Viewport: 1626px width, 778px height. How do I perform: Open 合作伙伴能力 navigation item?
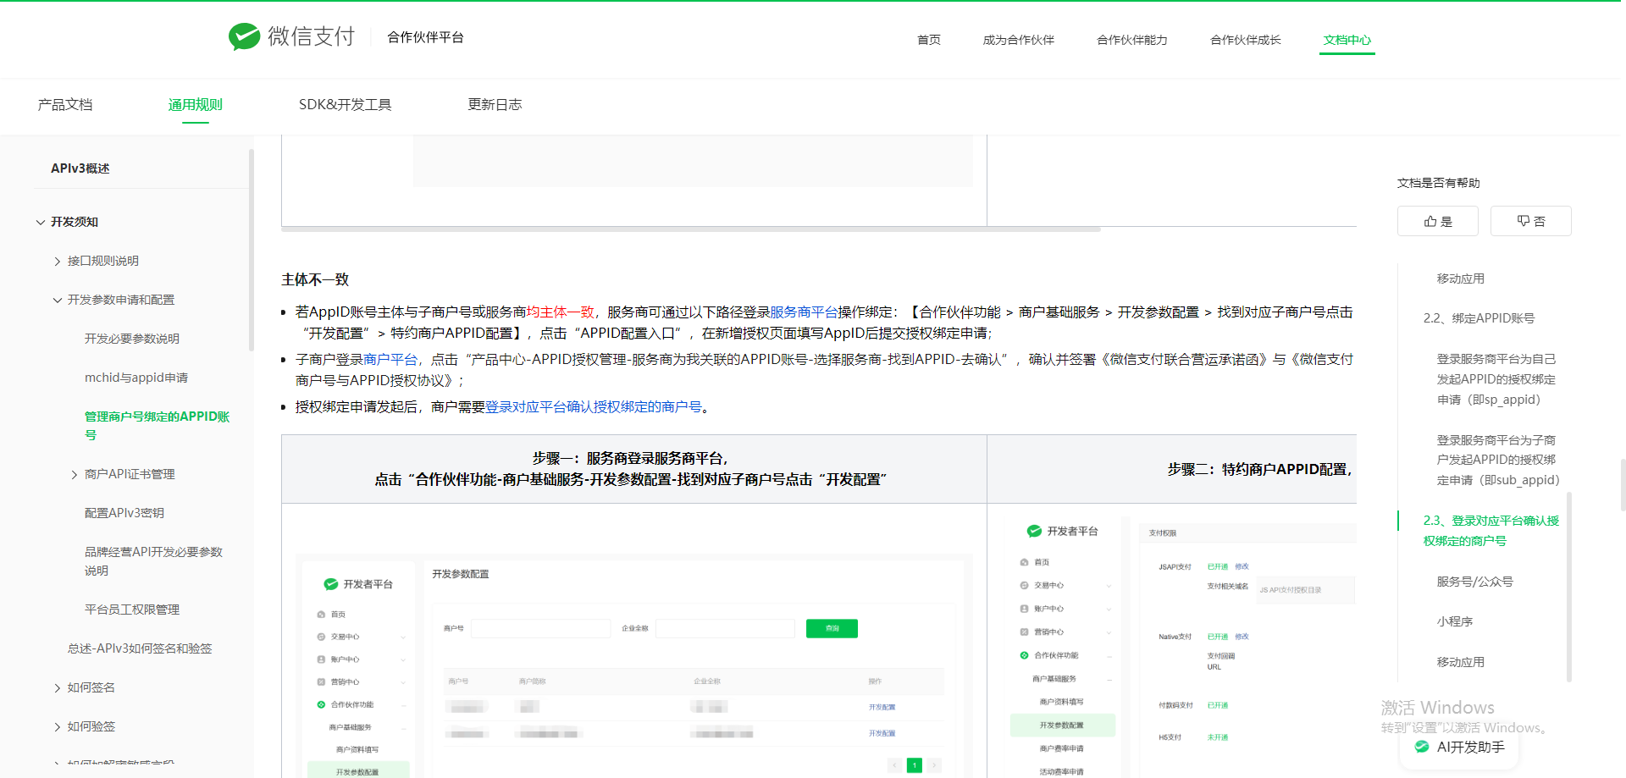[x=1131, y=40]
